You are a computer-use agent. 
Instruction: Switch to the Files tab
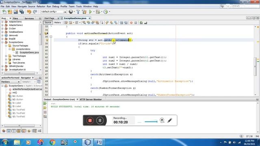click(15, 18)
